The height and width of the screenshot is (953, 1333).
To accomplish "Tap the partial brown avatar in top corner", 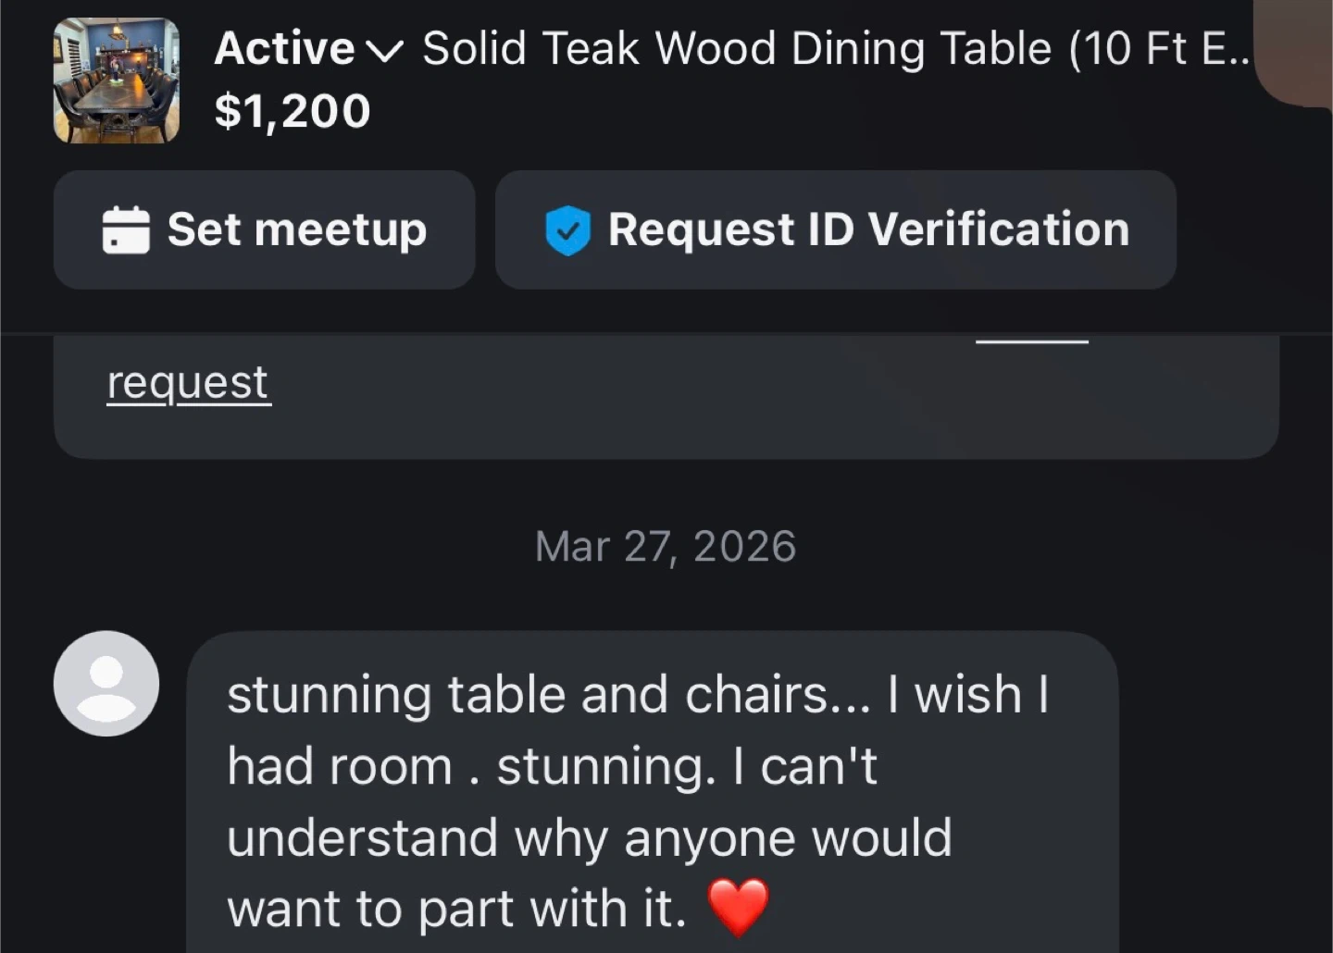I will tap(1298, 51).
